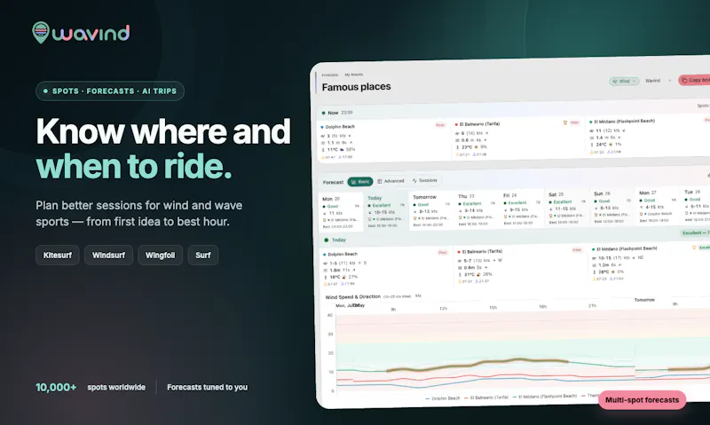Switch to the Advanced forecast tab
Image resolution: width=710 pixels, height=425 pixels.
(390, 181)
